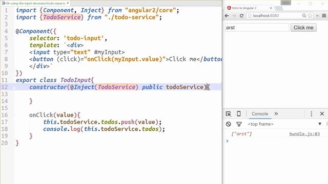Click 'TodoService' in the import line

[61, 17]
